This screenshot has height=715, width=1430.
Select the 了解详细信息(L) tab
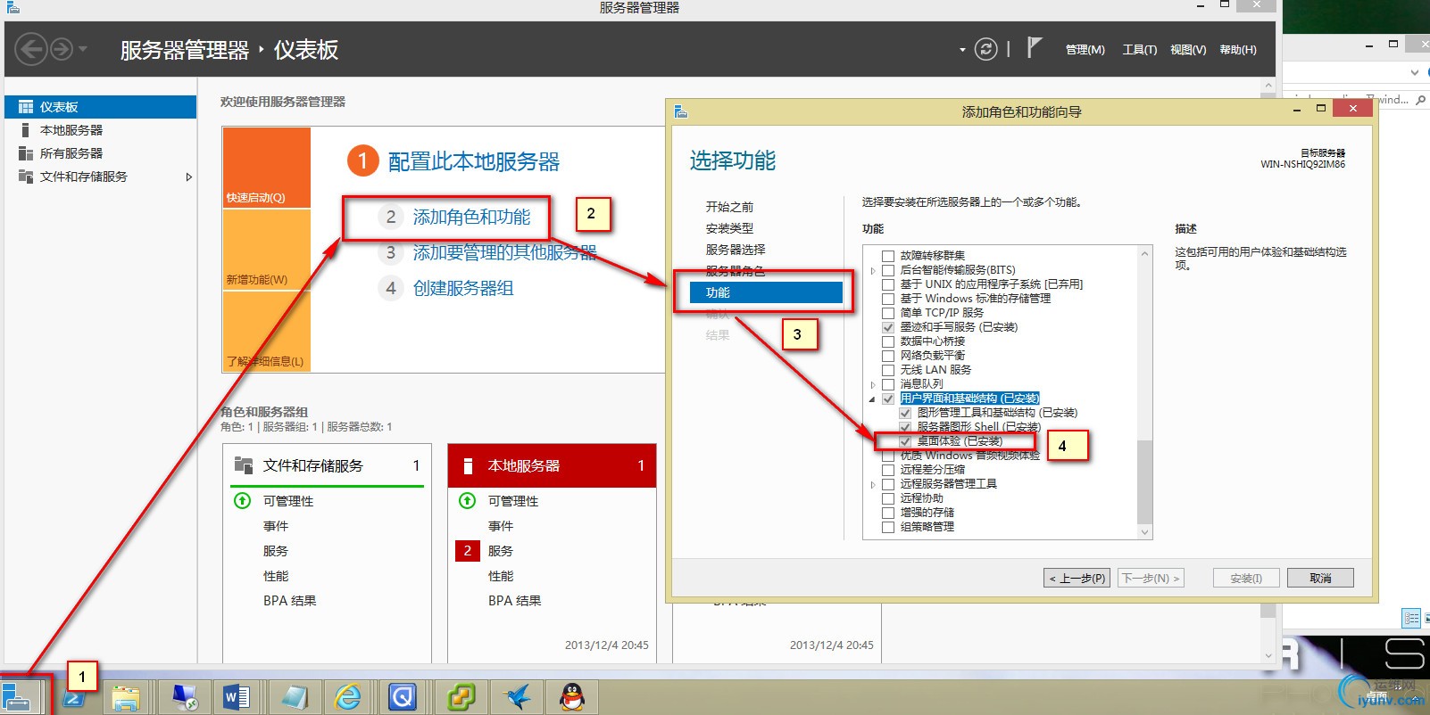[x=266, y=331]
